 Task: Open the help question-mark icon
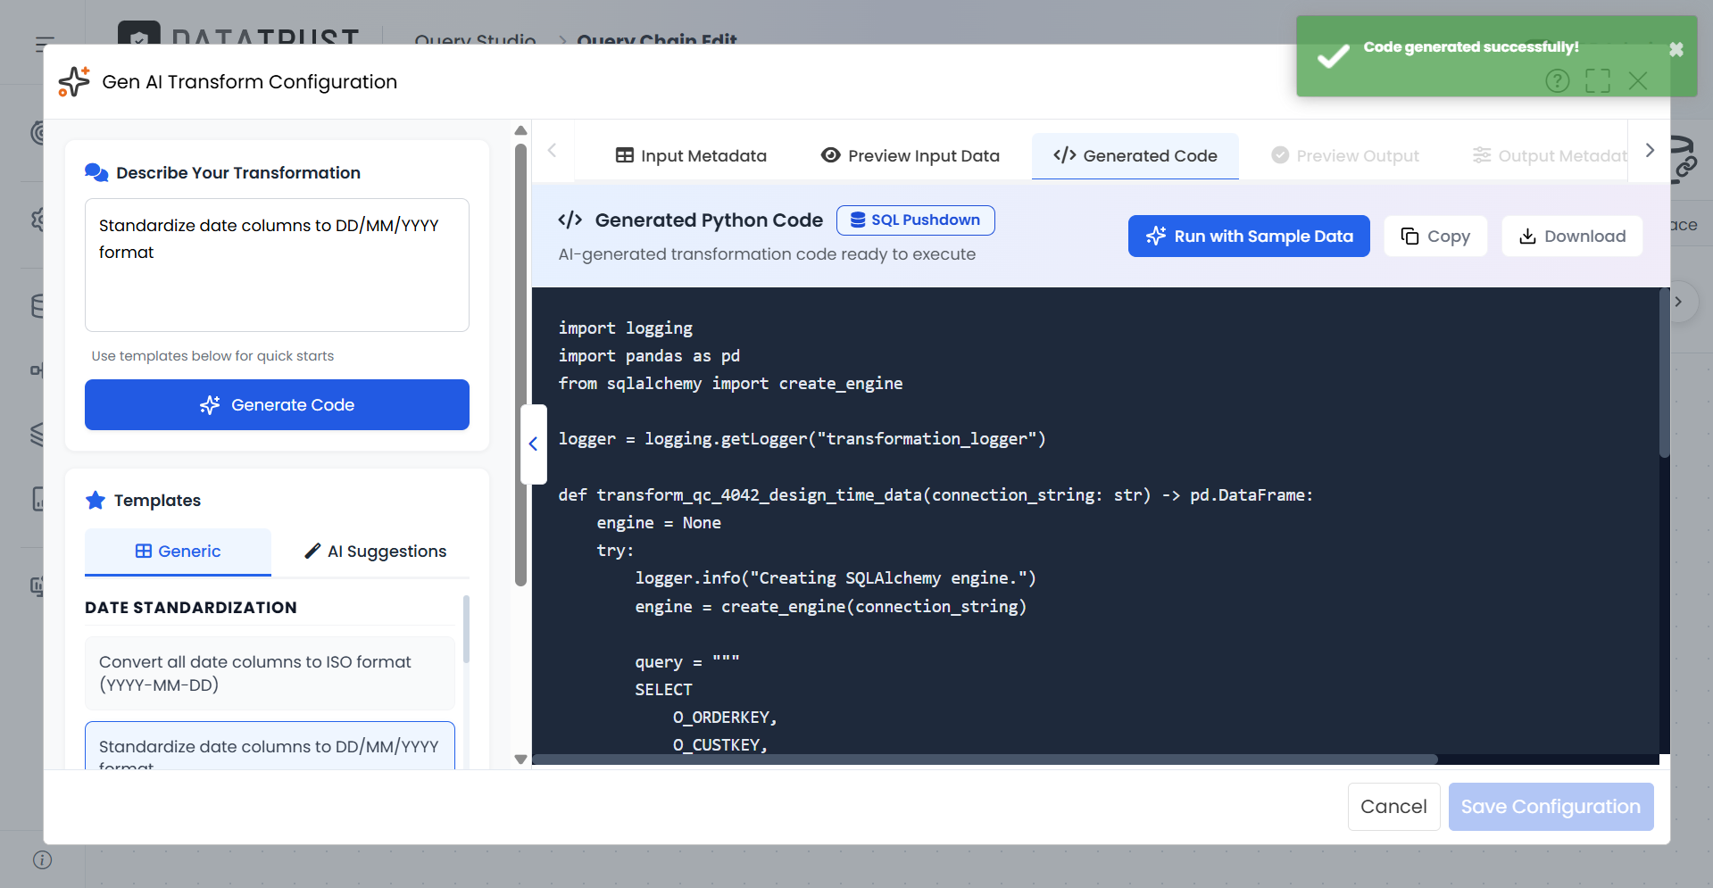coord(1558,81)
